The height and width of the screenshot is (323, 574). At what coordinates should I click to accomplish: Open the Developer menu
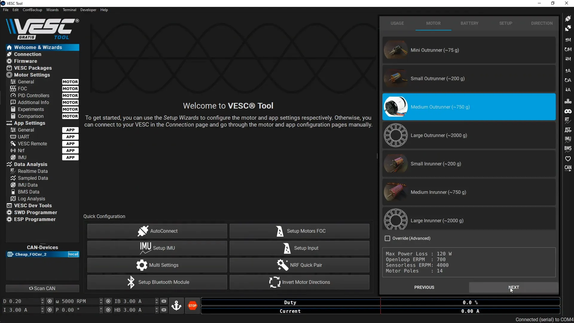(88, 10)
